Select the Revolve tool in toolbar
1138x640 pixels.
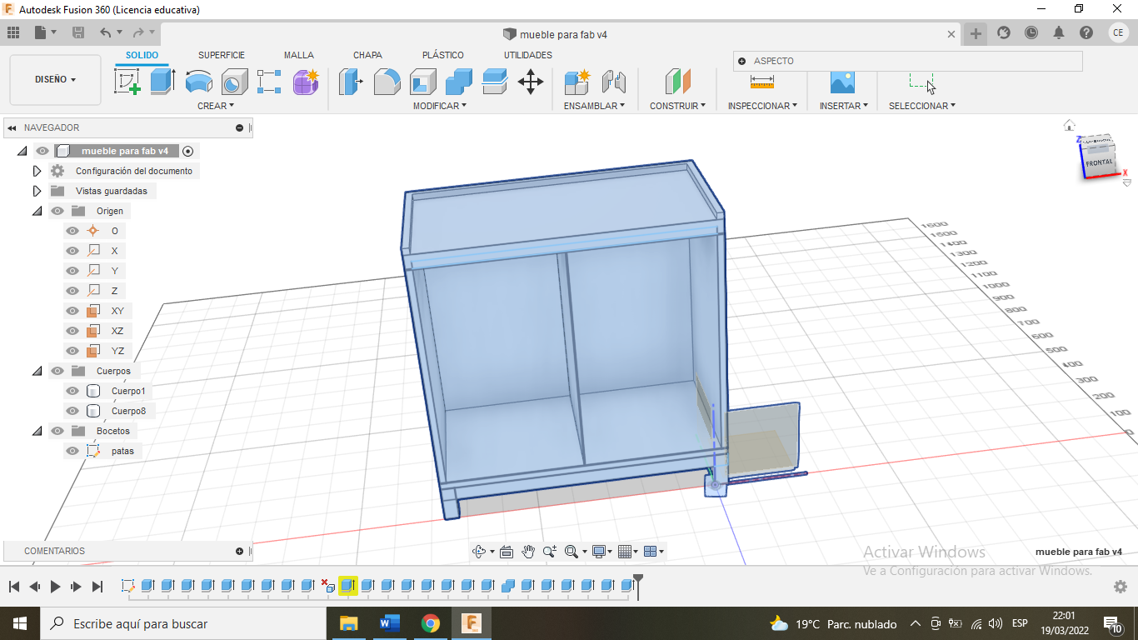(198, 82)
